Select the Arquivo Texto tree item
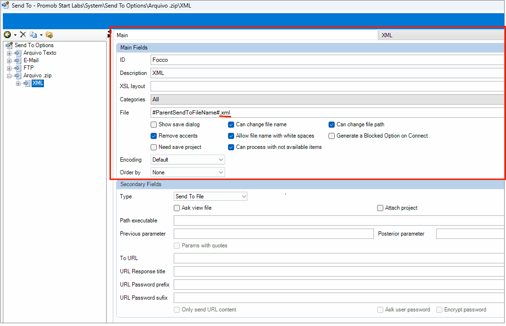The width and height of the screenshot is (506, 326). [x=40, y=53]
